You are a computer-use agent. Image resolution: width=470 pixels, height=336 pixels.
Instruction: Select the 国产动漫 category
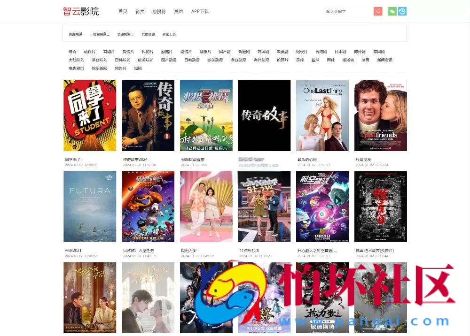[x=167, y=60]
